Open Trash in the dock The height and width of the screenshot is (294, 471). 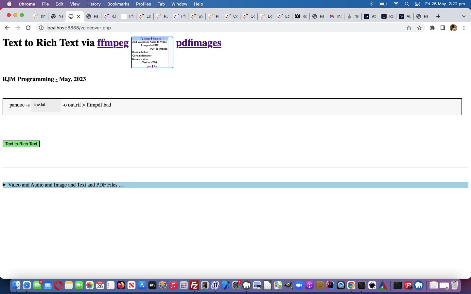[x=455, y=286]
